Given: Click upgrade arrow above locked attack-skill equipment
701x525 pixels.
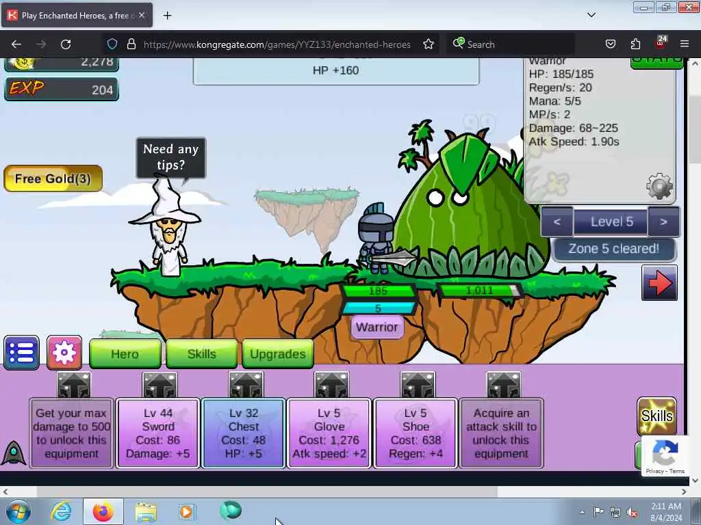Looking at the screenshot, I should tap(503, 385).
